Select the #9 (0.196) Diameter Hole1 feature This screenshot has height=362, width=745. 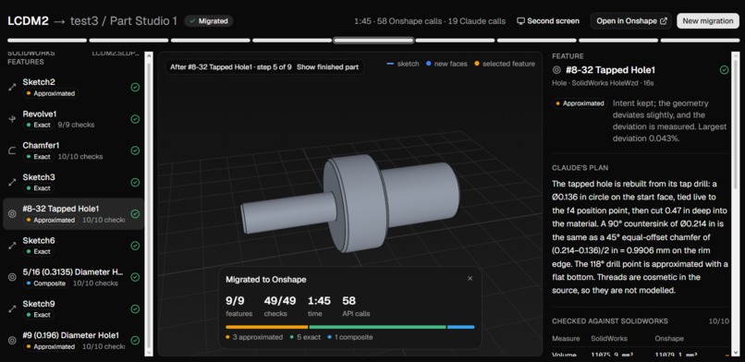coord(73,340)
